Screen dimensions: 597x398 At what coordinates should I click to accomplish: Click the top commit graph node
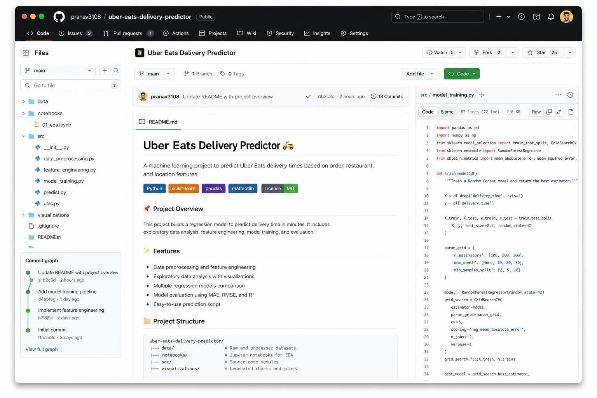(28, 273)
